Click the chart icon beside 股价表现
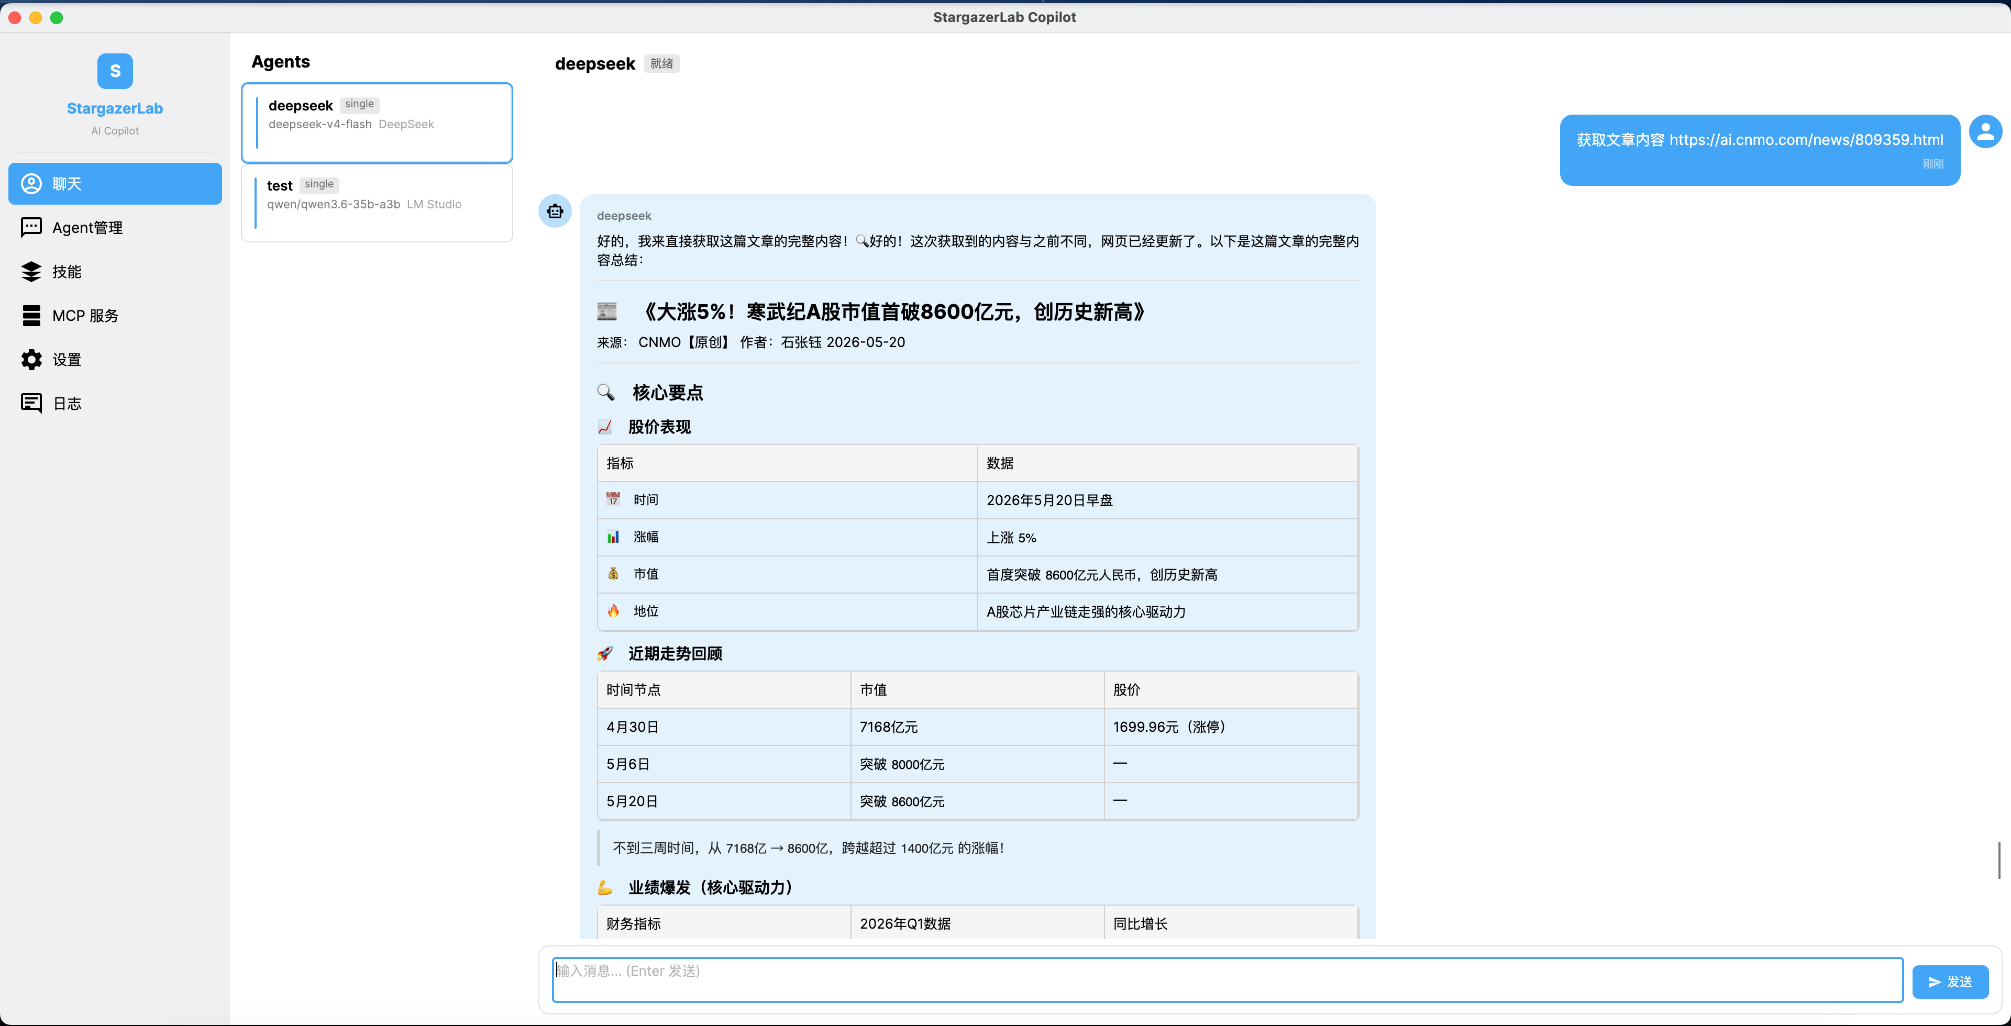 coord(605,427)
